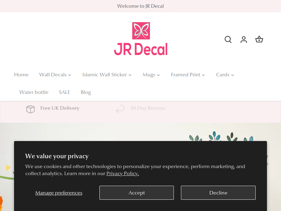
Task: Decline the cookie consent
Action: click(x=218, y=193)
